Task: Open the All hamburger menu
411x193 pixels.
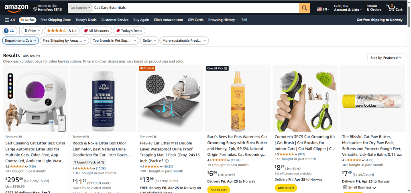Action: click(10, 20)
